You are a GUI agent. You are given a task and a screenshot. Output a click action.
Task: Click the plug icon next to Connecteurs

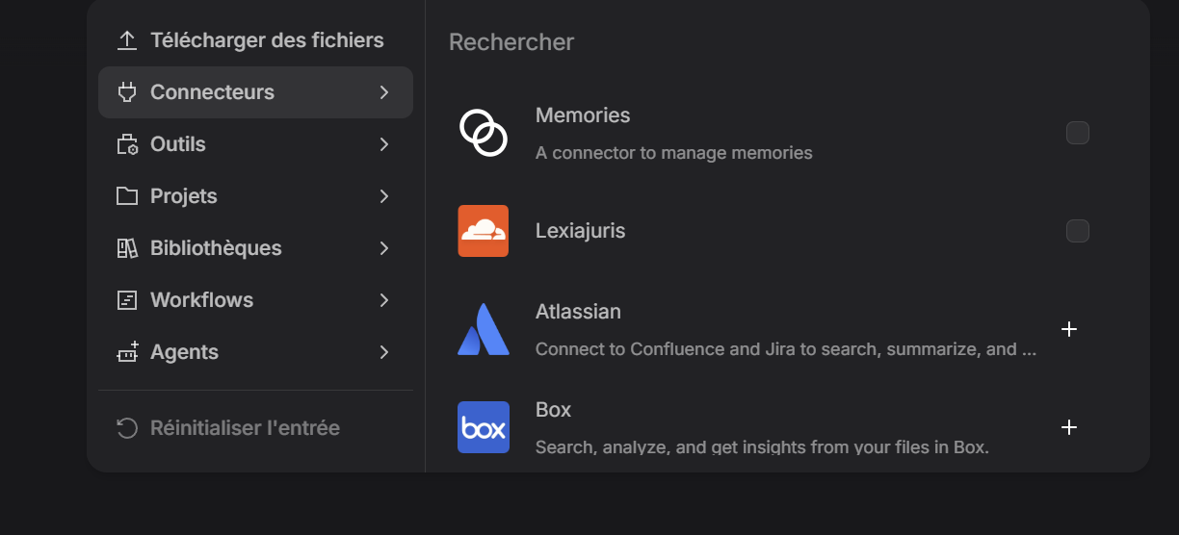click(x=127, y=92)
